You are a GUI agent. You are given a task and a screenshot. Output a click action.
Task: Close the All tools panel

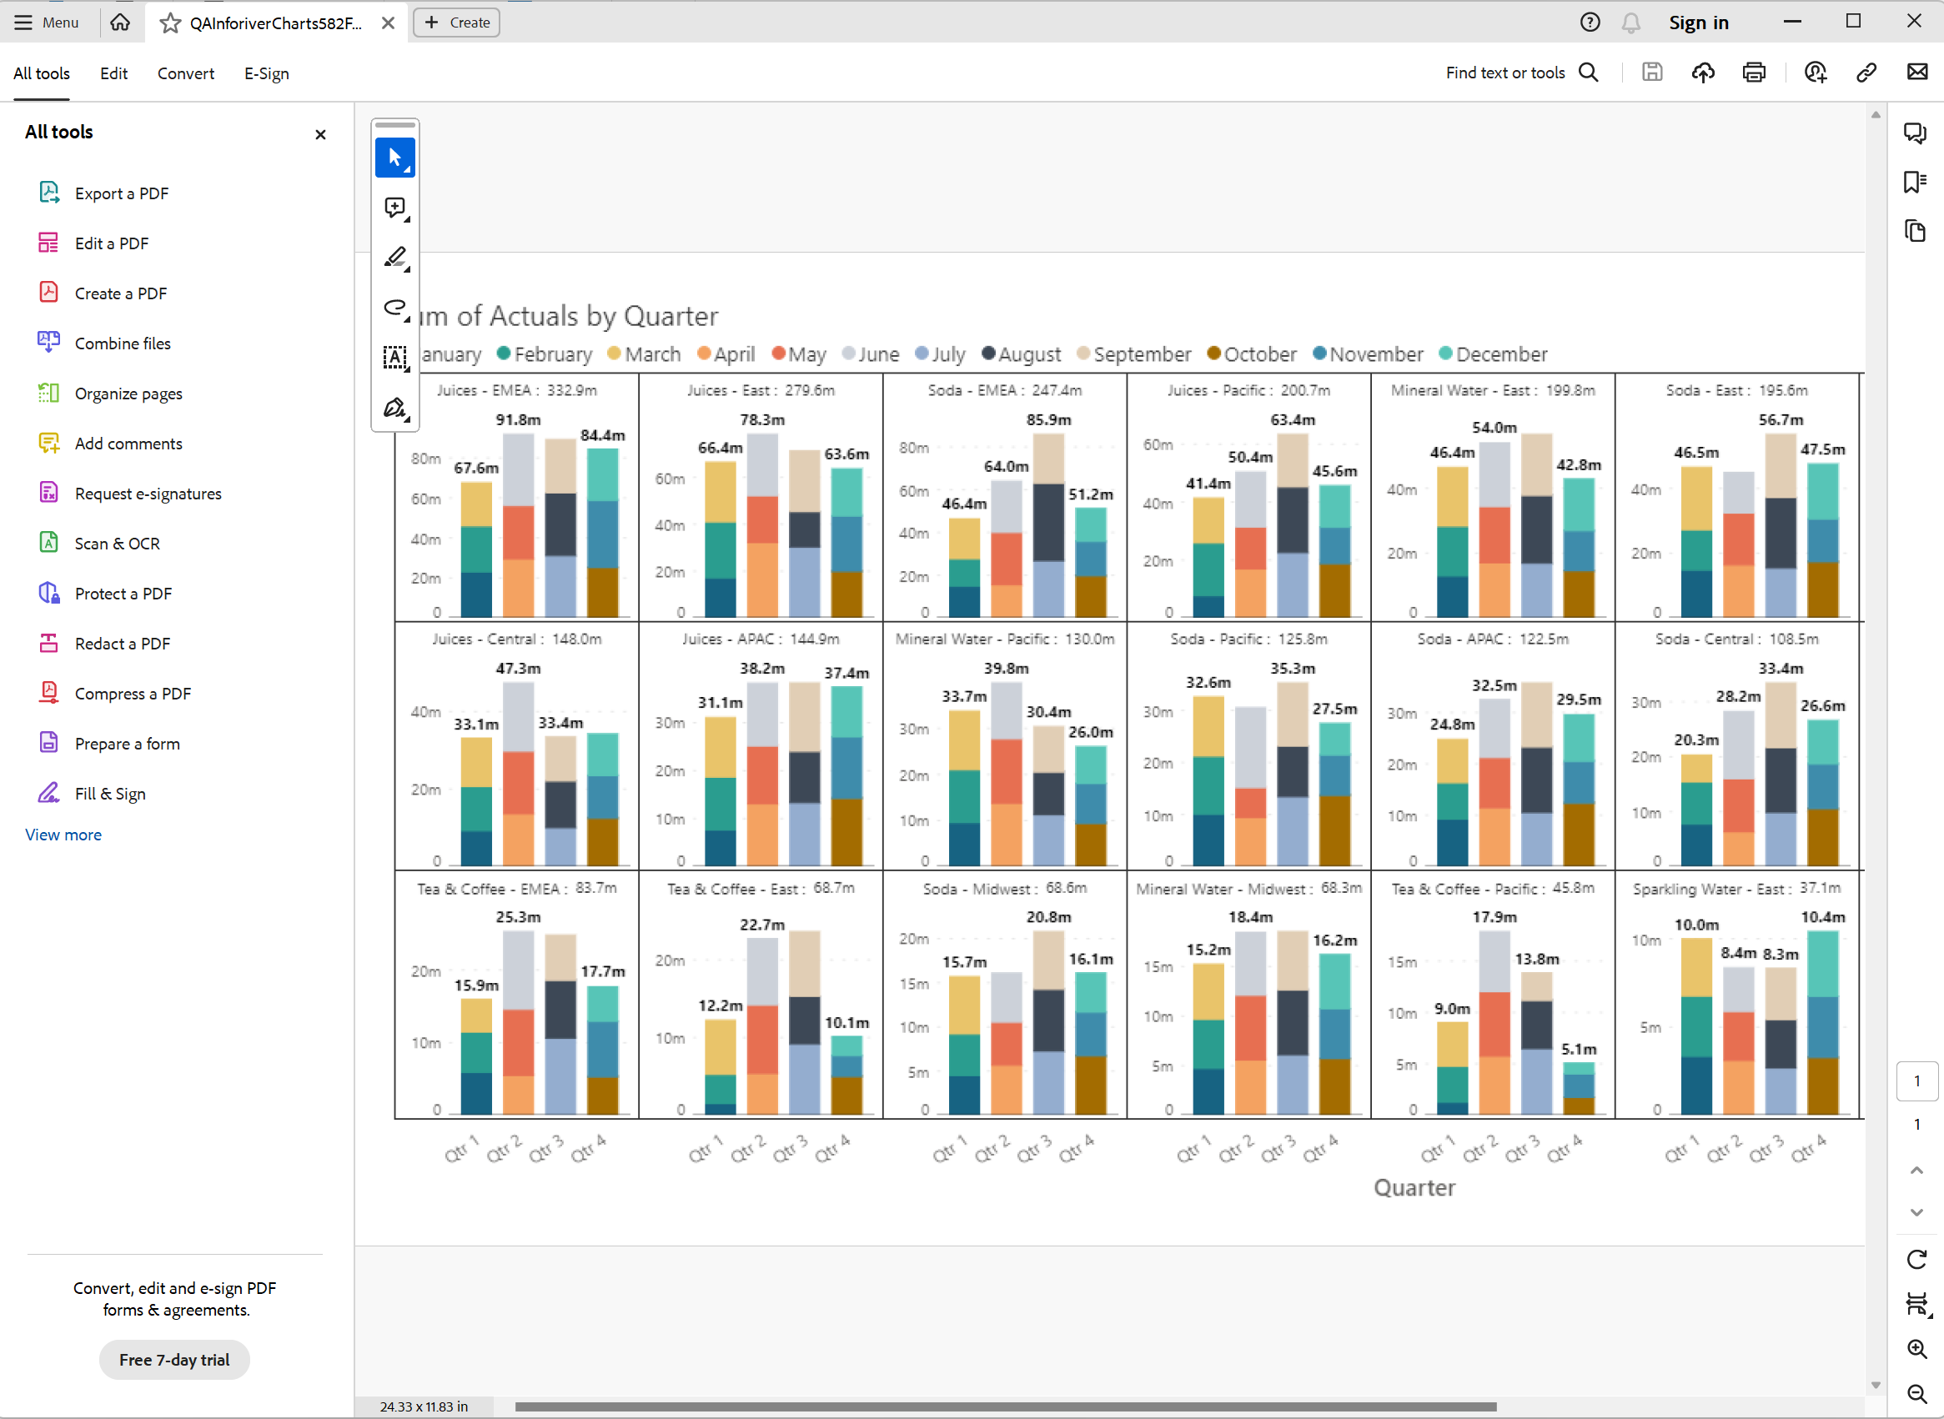pos(320,135)
